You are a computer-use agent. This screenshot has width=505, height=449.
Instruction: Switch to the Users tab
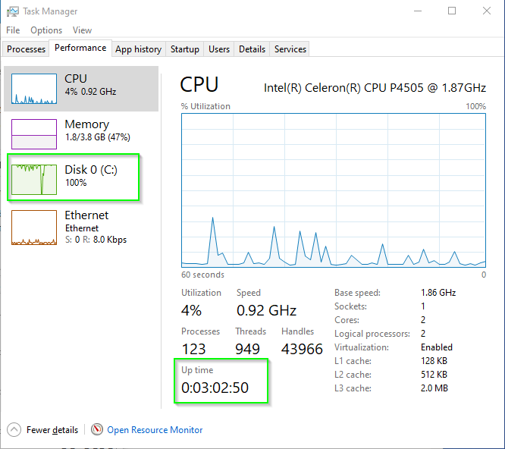(219, 49)
